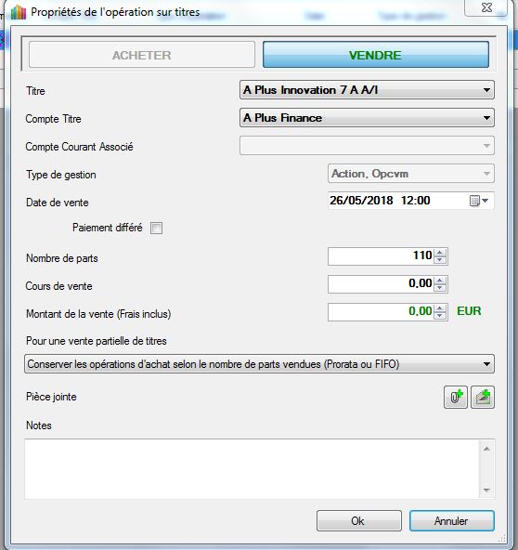
Task: Click the 'Pour une vente partielle de titres' label
Action: click(97, 341)
